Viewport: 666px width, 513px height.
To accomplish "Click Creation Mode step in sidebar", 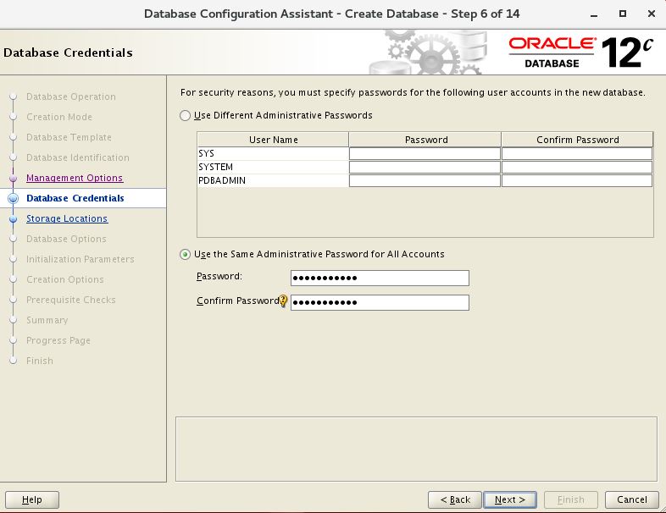I will pyautogui.click(x=59, y=117).
